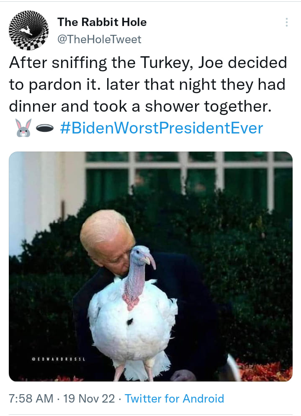The image size is (301, 416).
Task: Click the phrase pardon it in tweet
Action: [62, 85]
